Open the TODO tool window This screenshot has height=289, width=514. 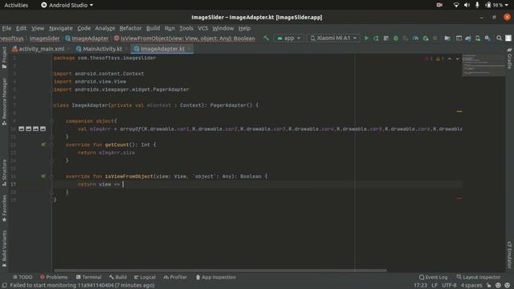coord(22,277)
